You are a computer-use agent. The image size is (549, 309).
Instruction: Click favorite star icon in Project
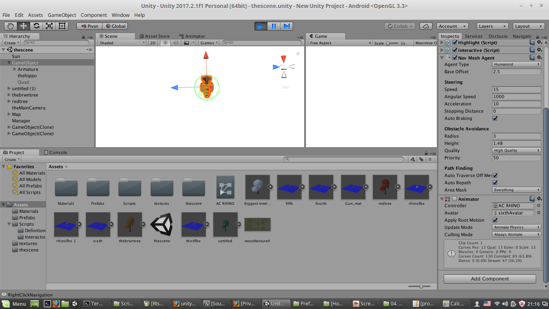click(x=430, y=159)
